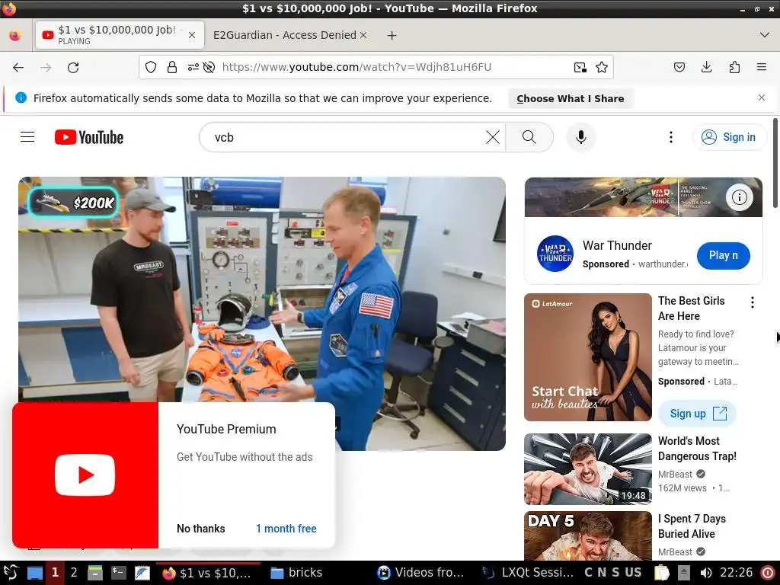The width and height of the screenshot is (780, 585).
Task: Dismiss the Firefox data notification bar
Action: tap(761, 97)
